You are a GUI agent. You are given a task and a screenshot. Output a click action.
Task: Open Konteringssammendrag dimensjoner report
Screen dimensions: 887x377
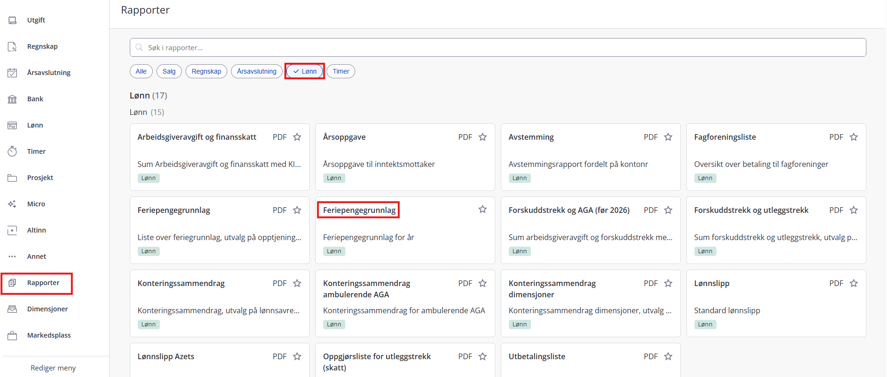pos(591,303)
